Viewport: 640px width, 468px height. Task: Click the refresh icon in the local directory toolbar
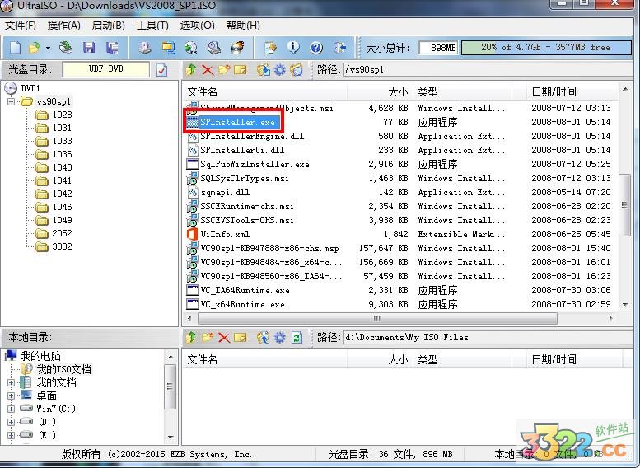tap(297, 338)
